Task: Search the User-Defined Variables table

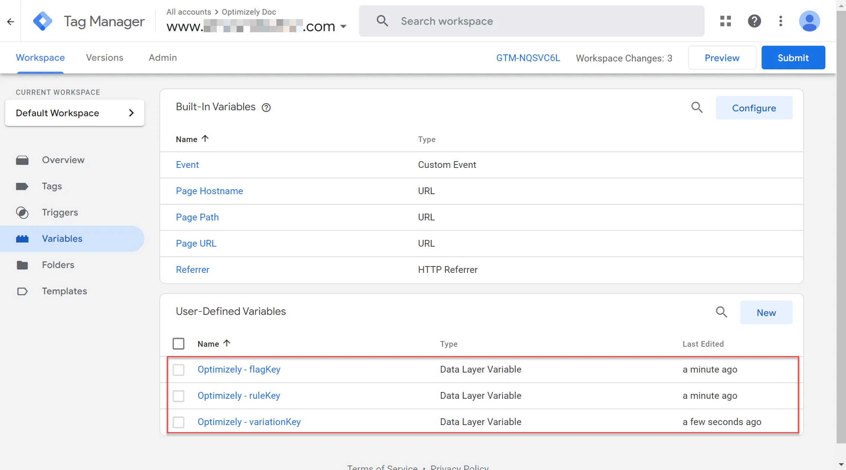Action: point(721,312)
